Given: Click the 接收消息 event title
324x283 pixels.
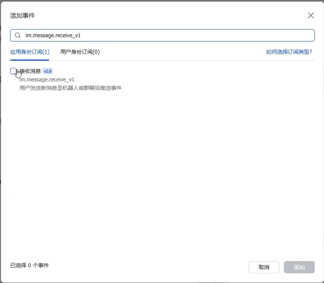Looking at the screenshot, I should coord(30,71).
